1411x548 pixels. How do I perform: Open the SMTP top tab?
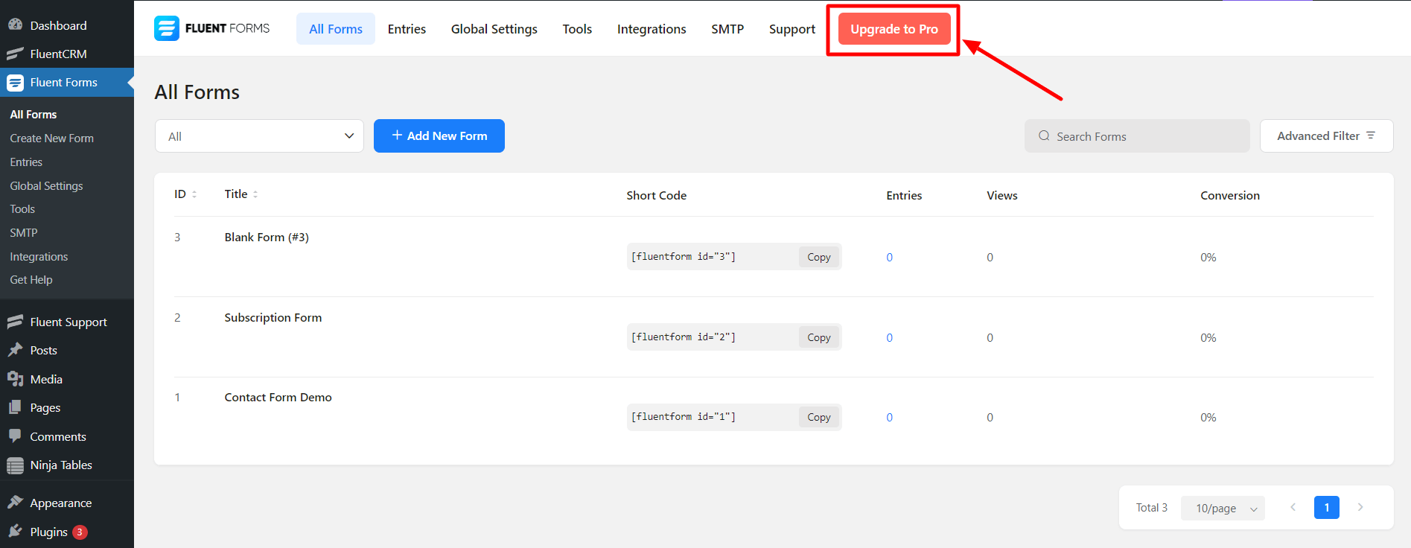(727, 29)
